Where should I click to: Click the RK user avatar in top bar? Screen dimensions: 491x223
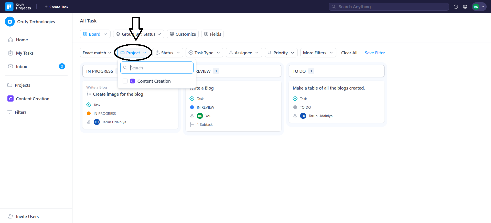[x=476, y=7]
